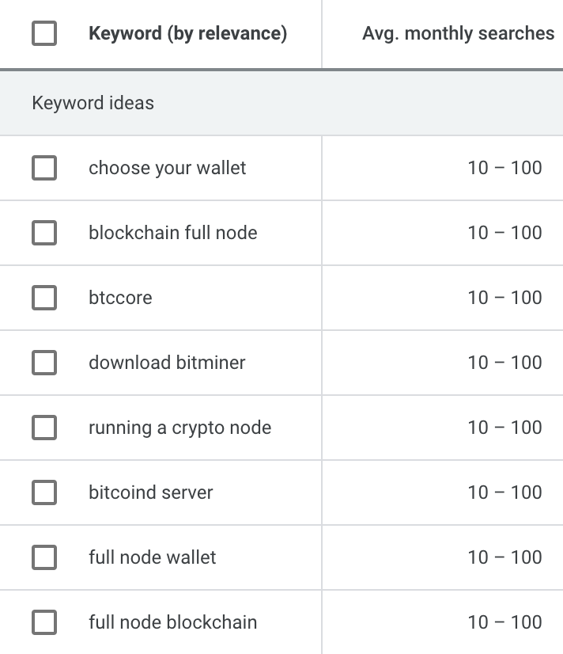Select the keyword 'full node blockchain'
This screenshot has width=563, height=654.
[174, 622]
